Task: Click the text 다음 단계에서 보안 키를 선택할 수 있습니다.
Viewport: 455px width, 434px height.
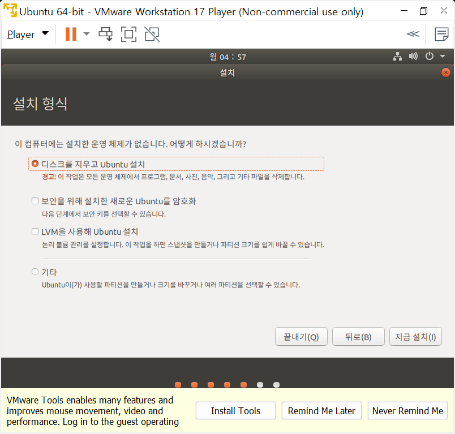Action: click(104, 214)
